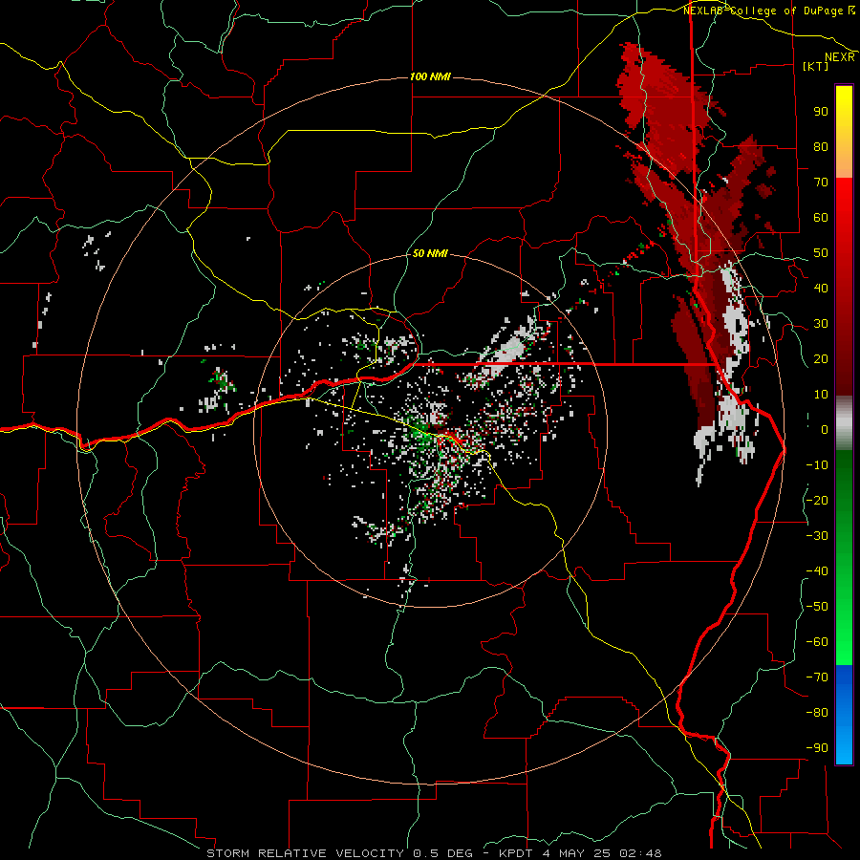The image size is (860, 860).
Task: Click the 40 knot label on color scale
Action: click(821, 288)
